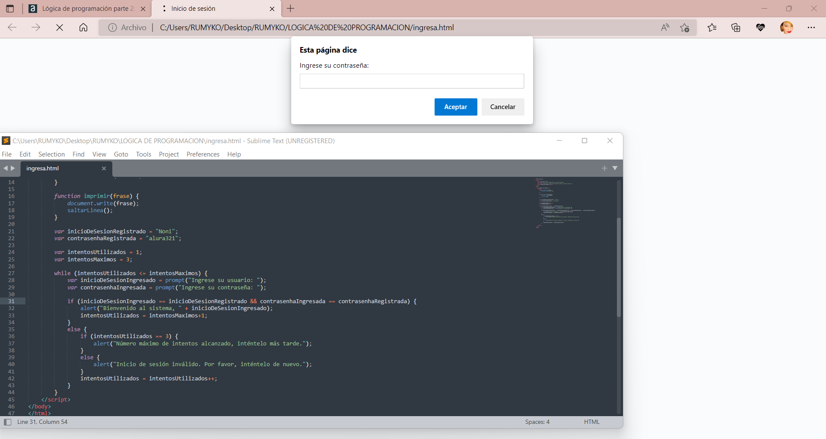Open the browser home page

tap(83, 28)
